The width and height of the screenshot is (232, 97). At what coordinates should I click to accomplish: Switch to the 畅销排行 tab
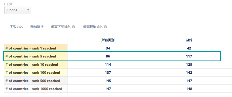[x=37, y=27]
